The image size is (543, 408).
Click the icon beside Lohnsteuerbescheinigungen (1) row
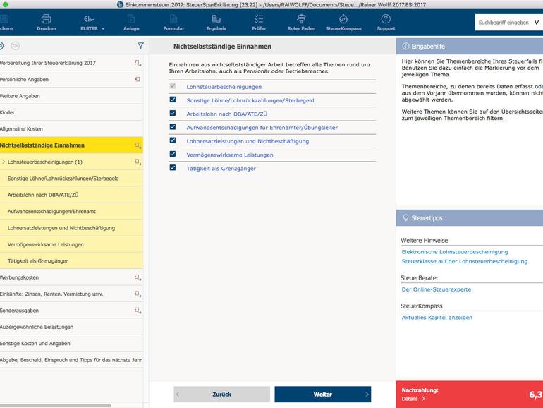tap(138, 162)
